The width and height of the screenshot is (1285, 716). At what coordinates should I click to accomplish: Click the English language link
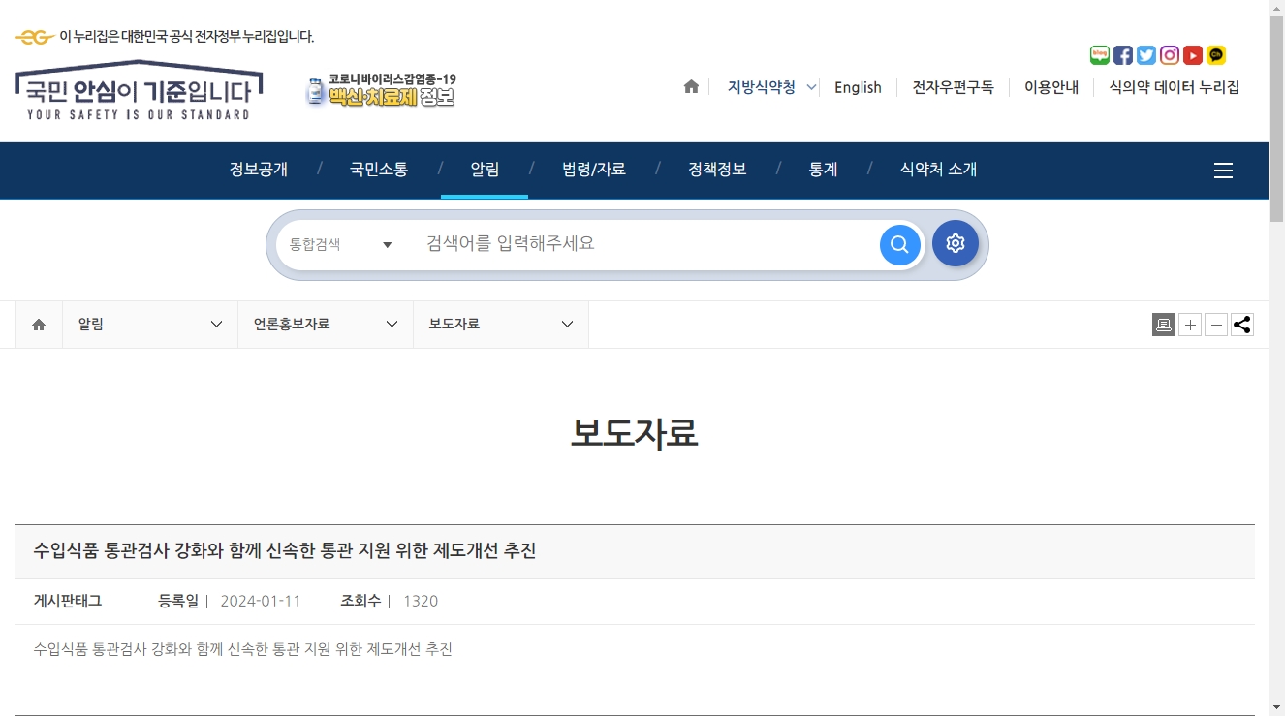pyautogui.click(x=858, y=87)
